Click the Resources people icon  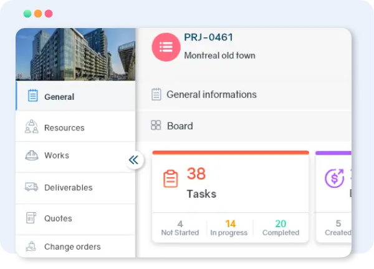32,127
